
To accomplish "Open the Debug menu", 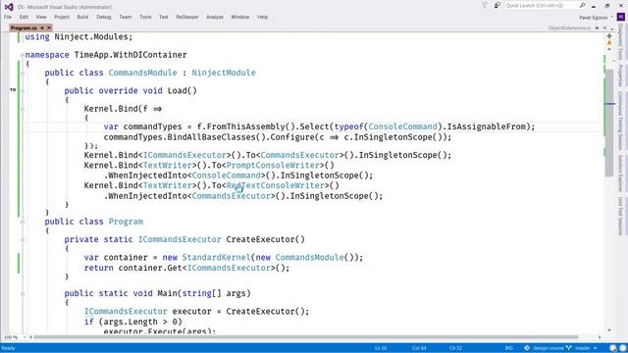I will (104, 18).
